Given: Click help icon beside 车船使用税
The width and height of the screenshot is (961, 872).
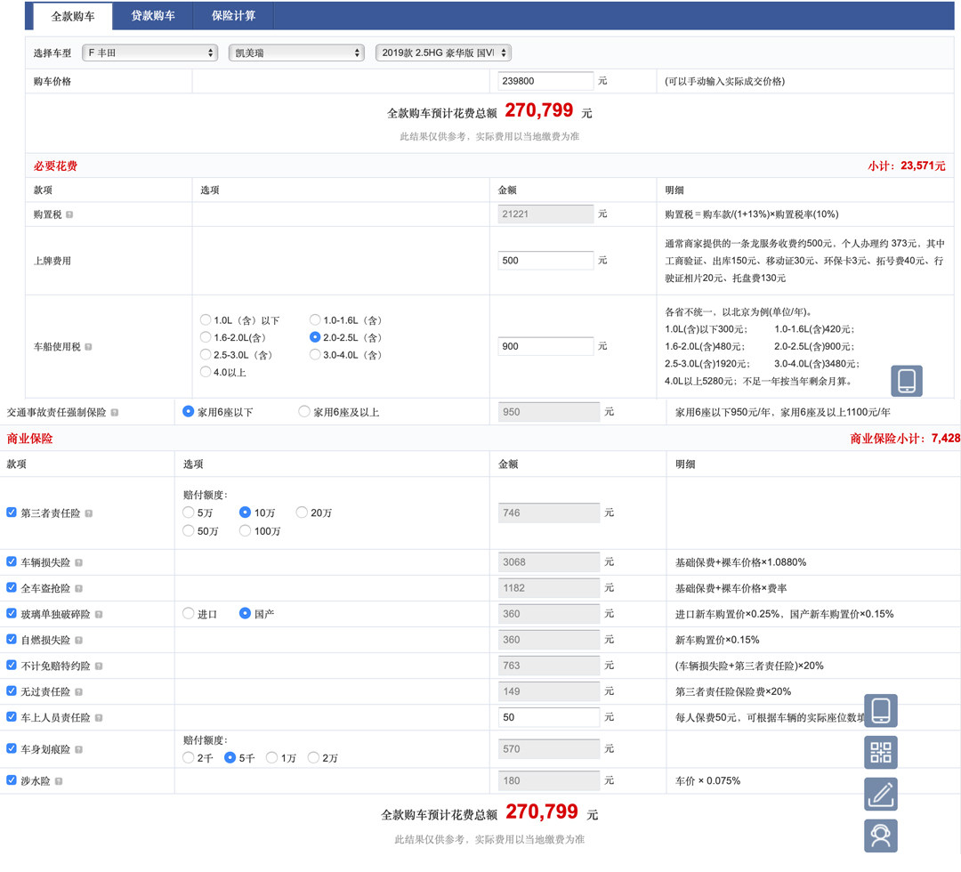Looking at the screenshot, I should (x=88, y=347).
